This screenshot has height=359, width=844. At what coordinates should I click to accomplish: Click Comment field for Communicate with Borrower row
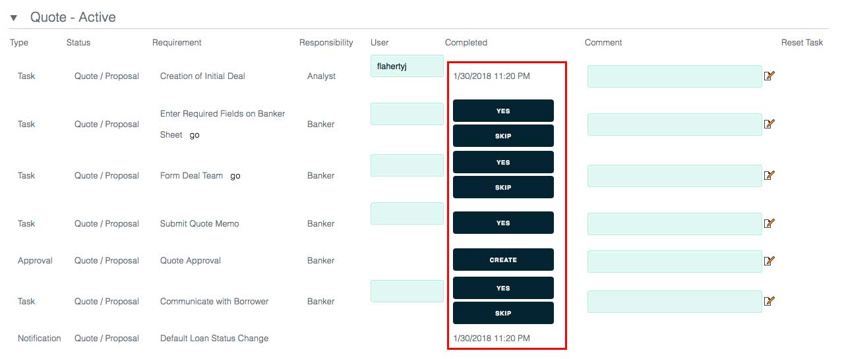(x=675, y=302)
